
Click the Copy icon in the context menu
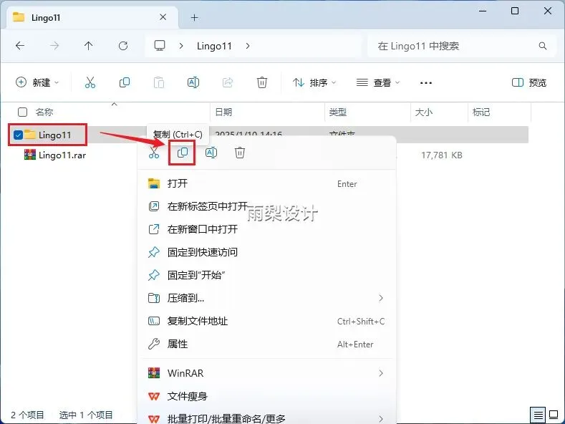point(183,153)
